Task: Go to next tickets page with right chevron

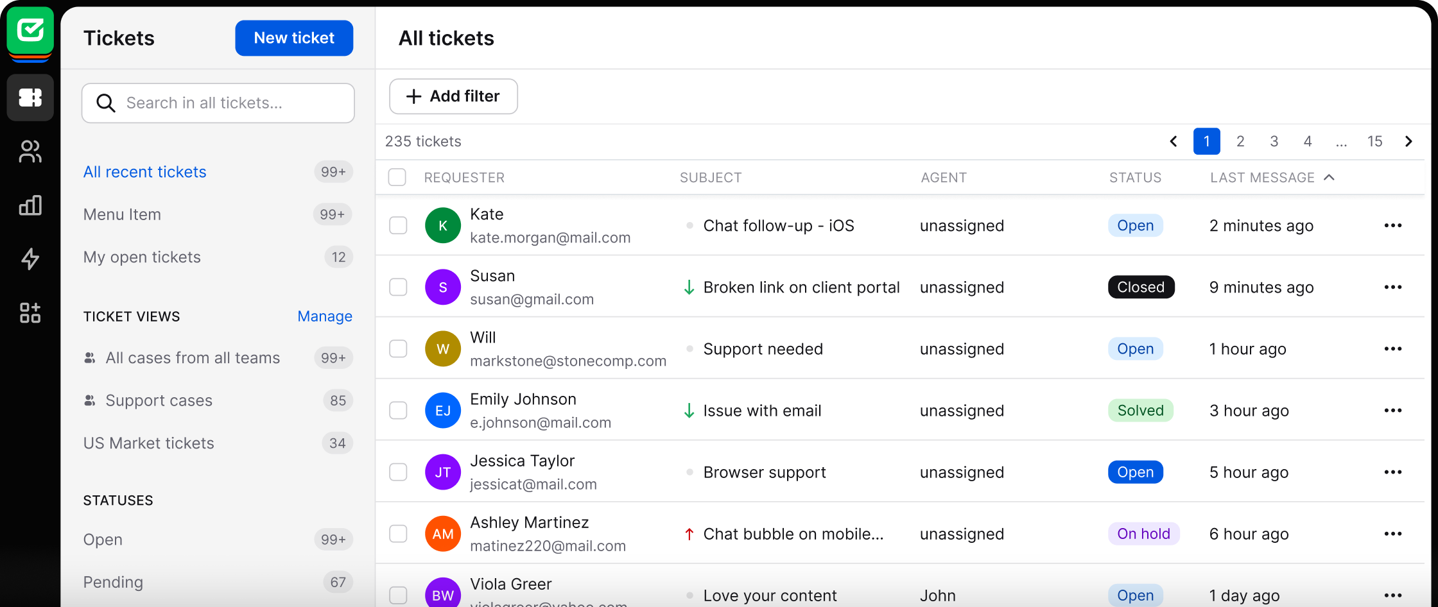Action: click(x=1408, y=141)
